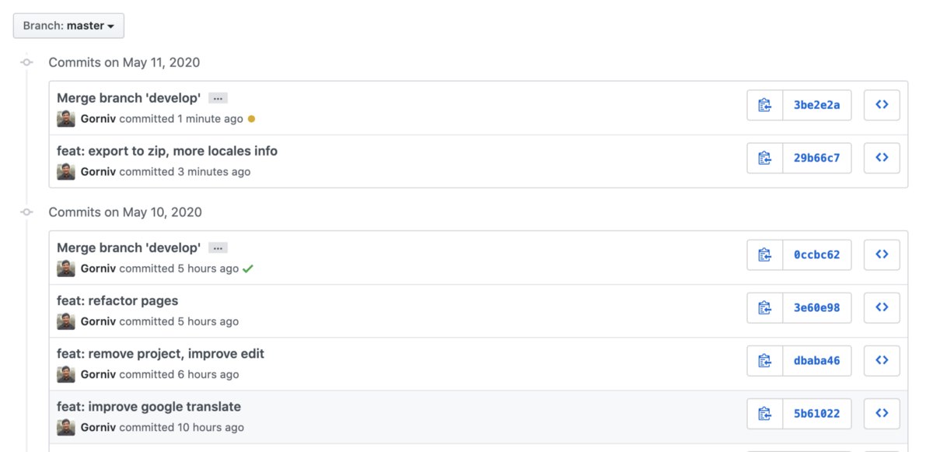Show the pending yellow build status dot
This screenshot has width=933, height=452.
[251, 119]
